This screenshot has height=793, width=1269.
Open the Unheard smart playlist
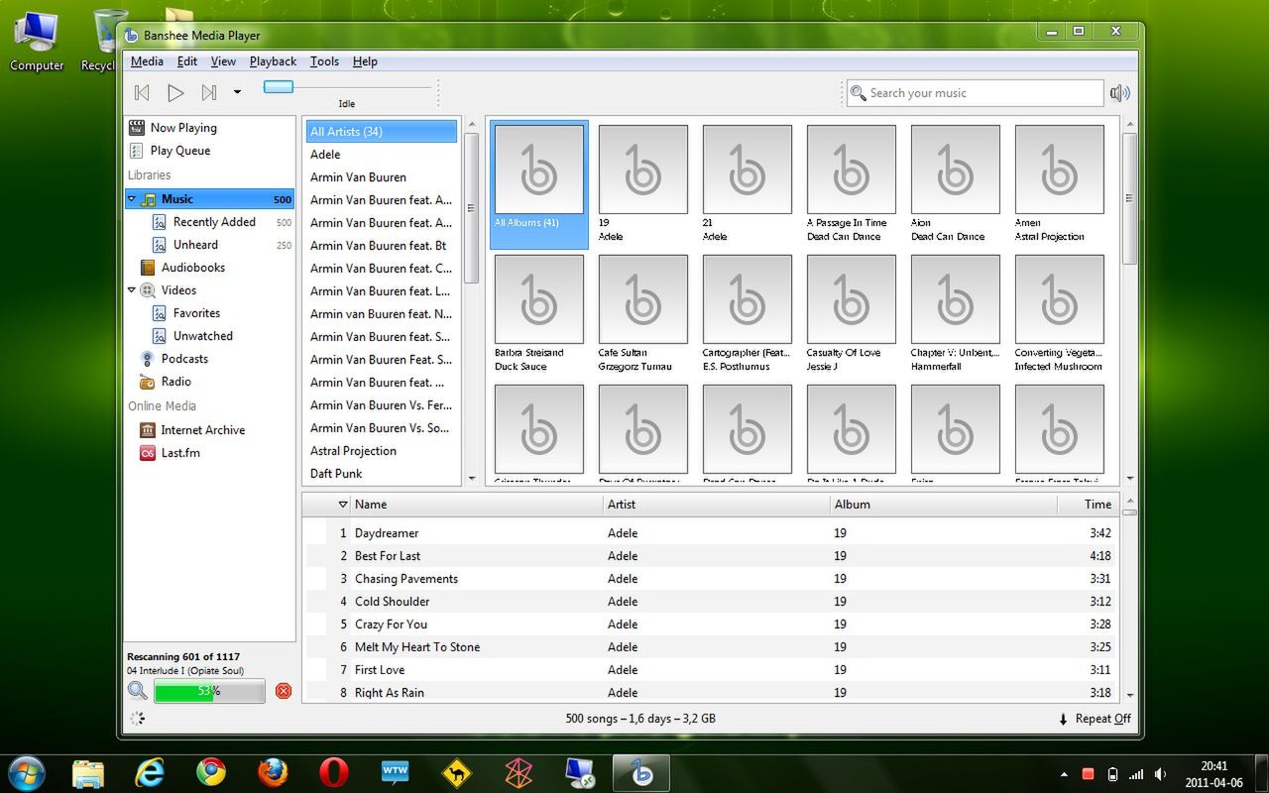pyautogui.click(x=195, y=245)
